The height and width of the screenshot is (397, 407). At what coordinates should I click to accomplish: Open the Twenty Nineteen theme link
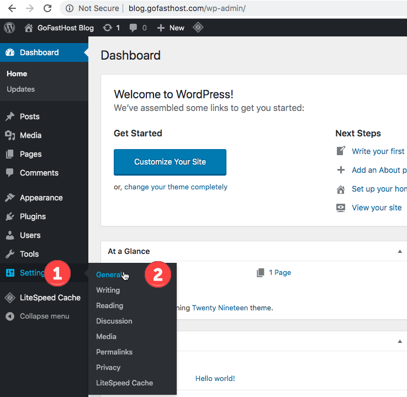tap(220, 308)
